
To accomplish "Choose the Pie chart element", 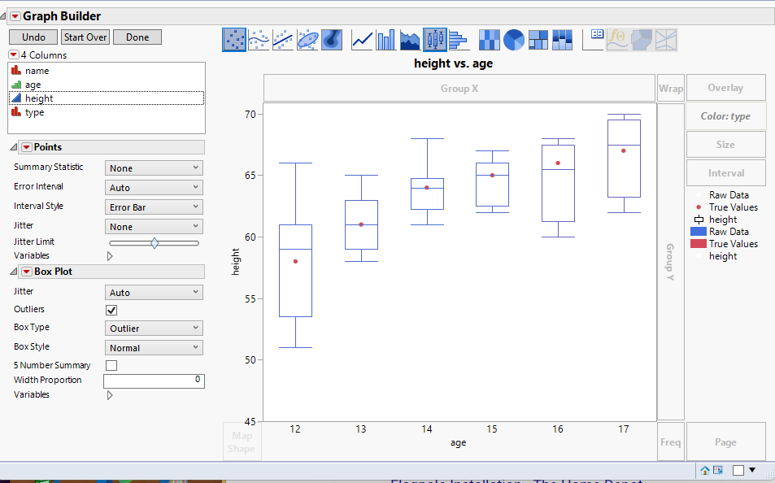I will [x=512, y=39].
